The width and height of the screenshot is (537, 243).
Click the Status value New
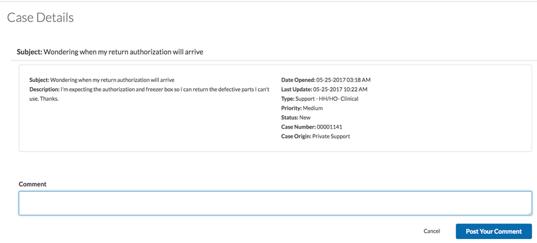click(305, 118)
